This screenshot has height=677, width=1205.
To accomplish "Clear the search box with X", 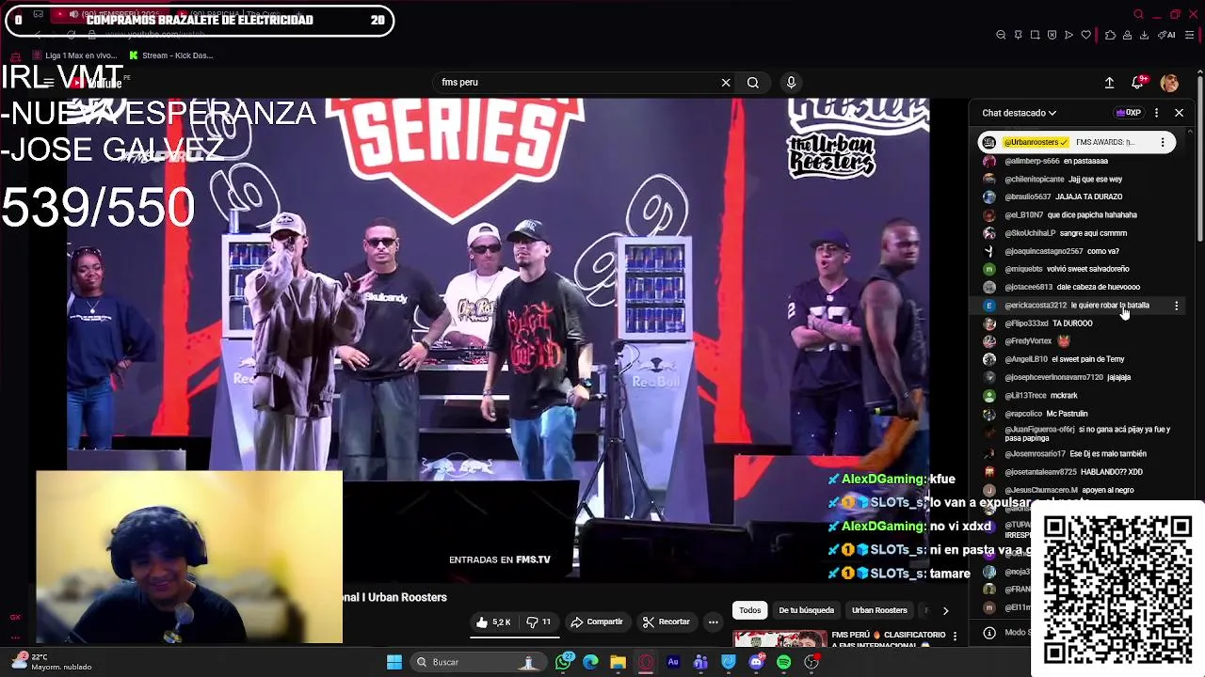I will click(726, 83).
